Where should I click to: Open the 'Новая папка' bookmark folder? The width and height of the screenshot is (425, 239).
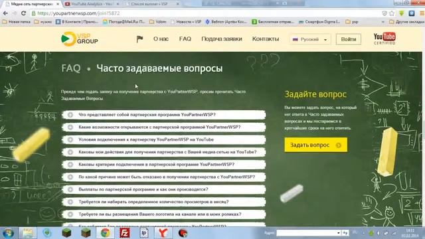click(x=17, y=22)
